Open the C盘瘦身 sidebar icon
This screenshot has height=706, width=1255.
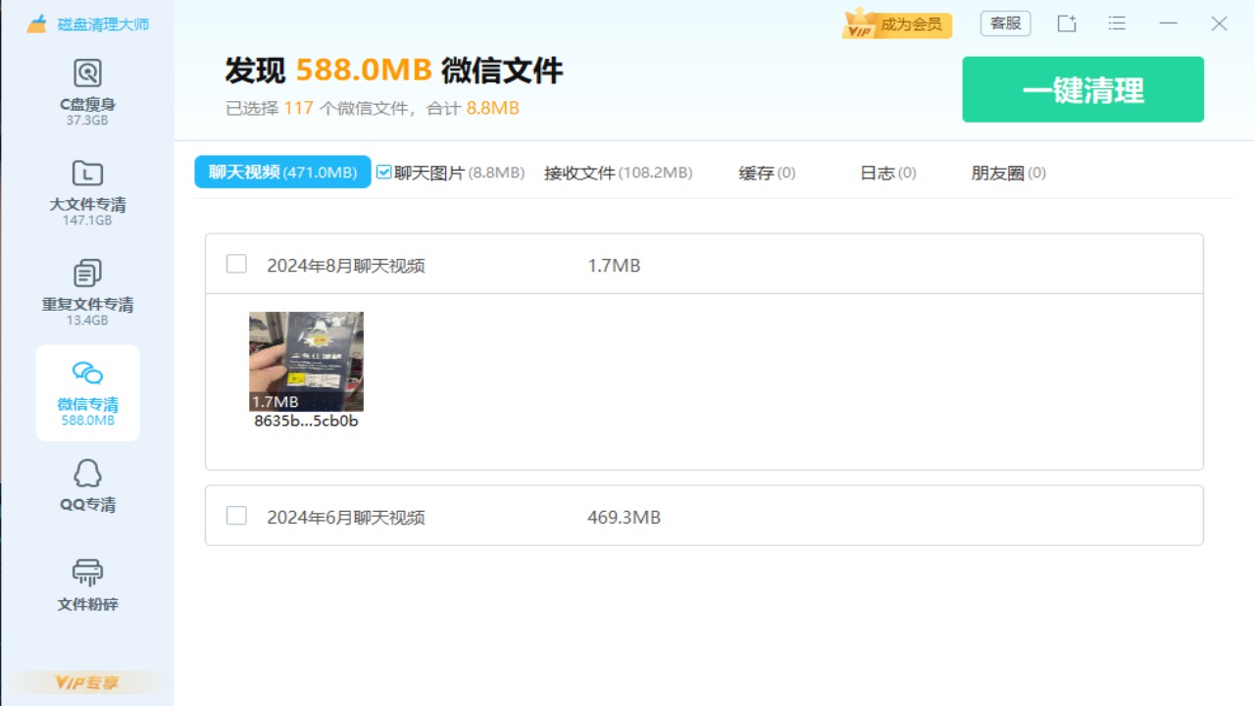pos(87,74)
